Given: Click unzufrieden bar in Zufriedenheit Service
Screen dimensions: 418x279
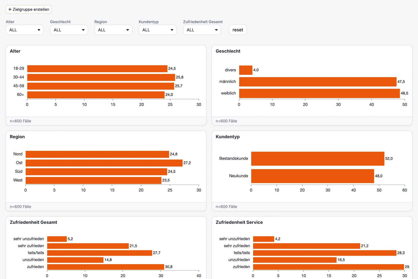Looking at the screenshot, I should (x=295, y=260).
